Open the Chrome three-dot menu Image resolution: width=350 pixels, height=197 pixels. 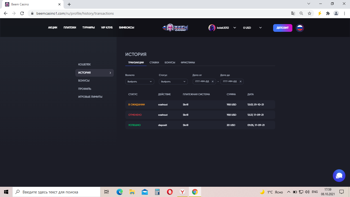pyautogui.click(x=344, y=13)
